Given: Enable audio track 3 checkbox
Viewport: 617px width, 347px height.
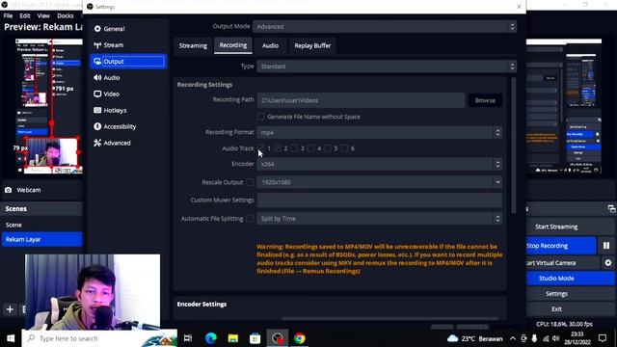Looking at the screenshot, I should (x=294, y=148).
